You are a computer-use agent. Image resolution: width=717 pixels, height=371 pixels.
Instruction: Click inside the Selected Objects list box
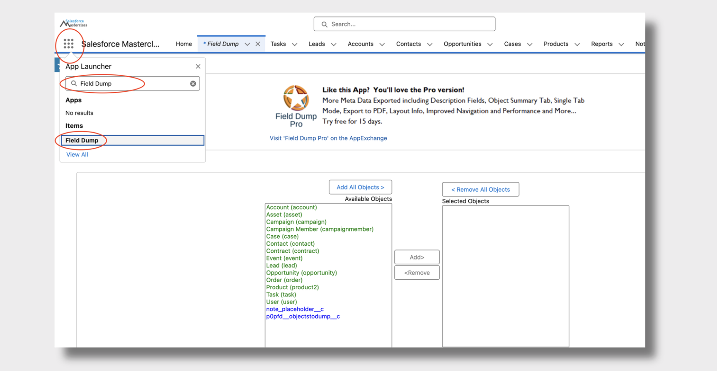coord(506,276)
